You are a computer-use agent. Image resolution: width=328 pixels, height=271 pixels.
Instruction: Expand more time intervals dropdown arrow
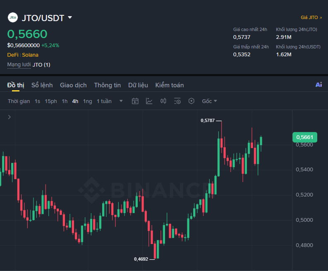(x=121, y=101)
